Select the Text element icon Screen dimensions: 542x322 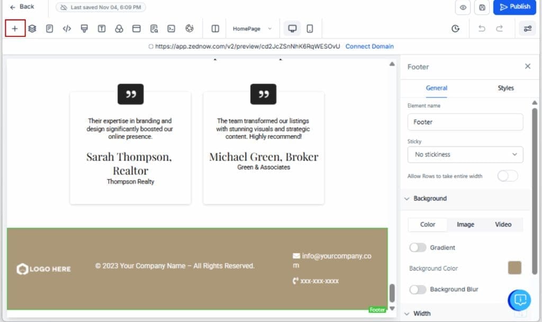coord(101,29)
